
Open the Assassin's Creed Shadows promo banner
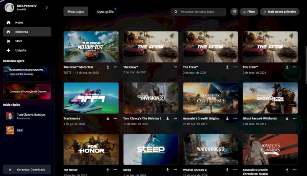(27, 73)
